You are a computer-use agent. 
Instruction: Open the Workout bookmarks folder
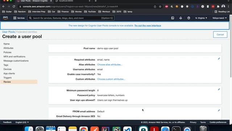tap(104, 12)
